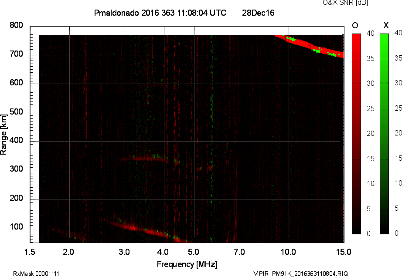Select the O label above the red color bar

coord(355,25)
